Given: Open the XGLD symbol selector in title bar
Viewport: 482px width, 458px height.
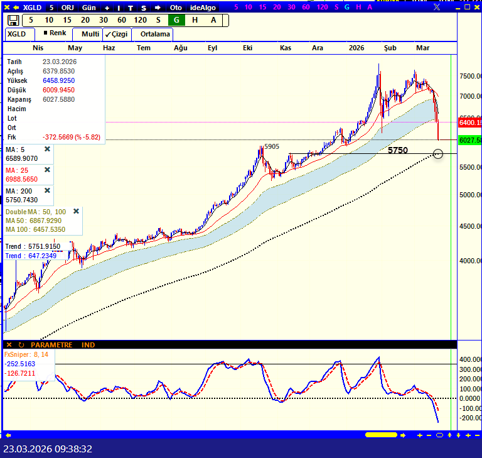Looking at the screenshot, I should [x=32, y=8].
